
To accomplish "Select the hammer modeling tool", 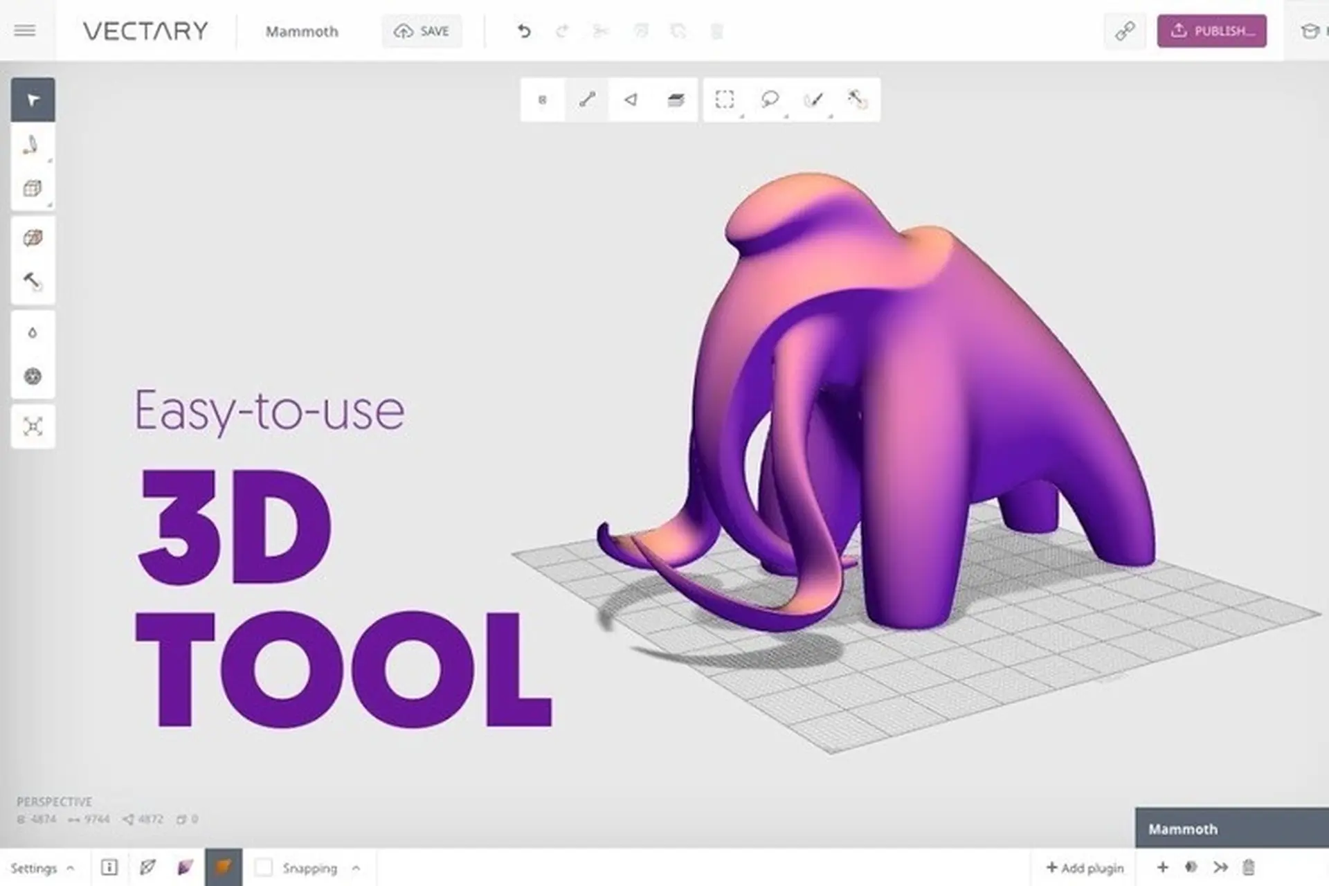I will (x=31, y=281).
